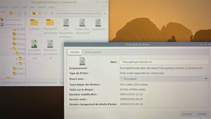This screenshot has height=119, width=211.
Task: Open the Ouvrir avec Mousepad dropdown
Action: [x=164, y=79]
